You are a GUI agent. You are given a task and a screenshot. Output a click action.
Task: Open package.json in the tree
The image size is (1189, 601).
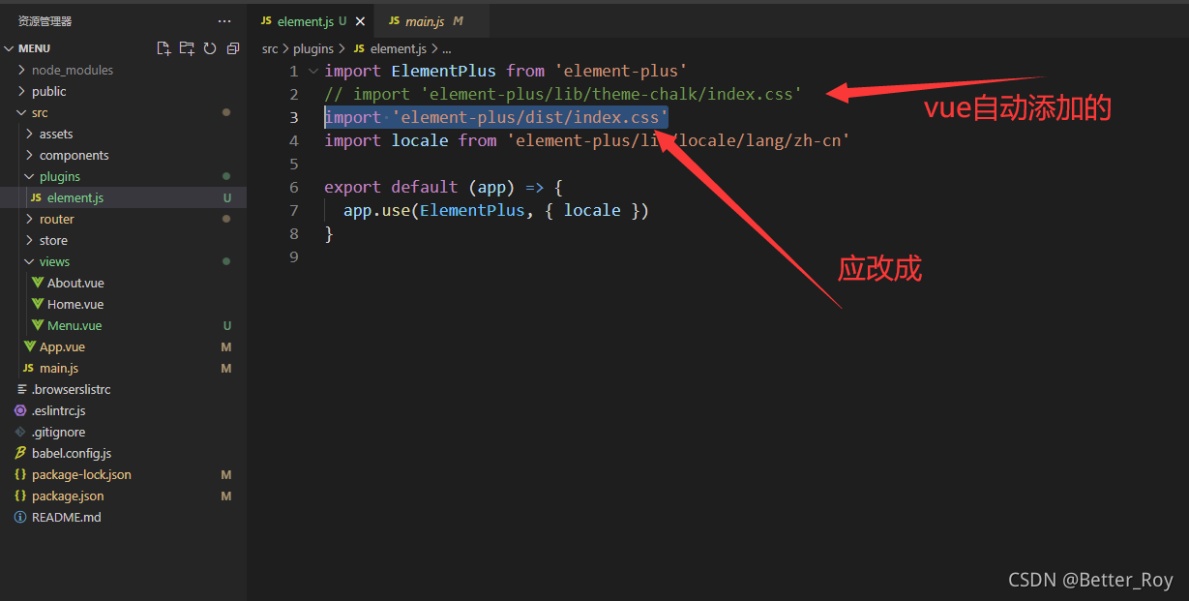[123, 496]
